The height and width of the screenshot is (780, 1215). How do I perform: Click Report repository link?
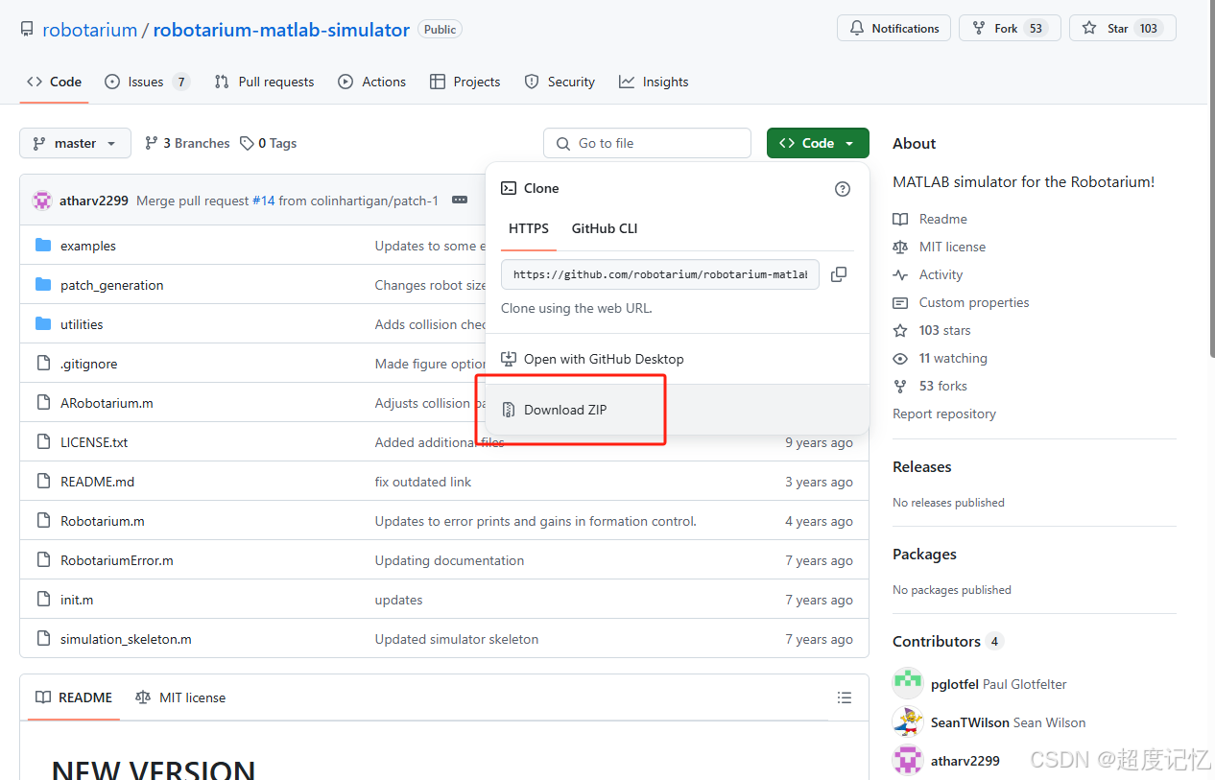coord(944,414)
